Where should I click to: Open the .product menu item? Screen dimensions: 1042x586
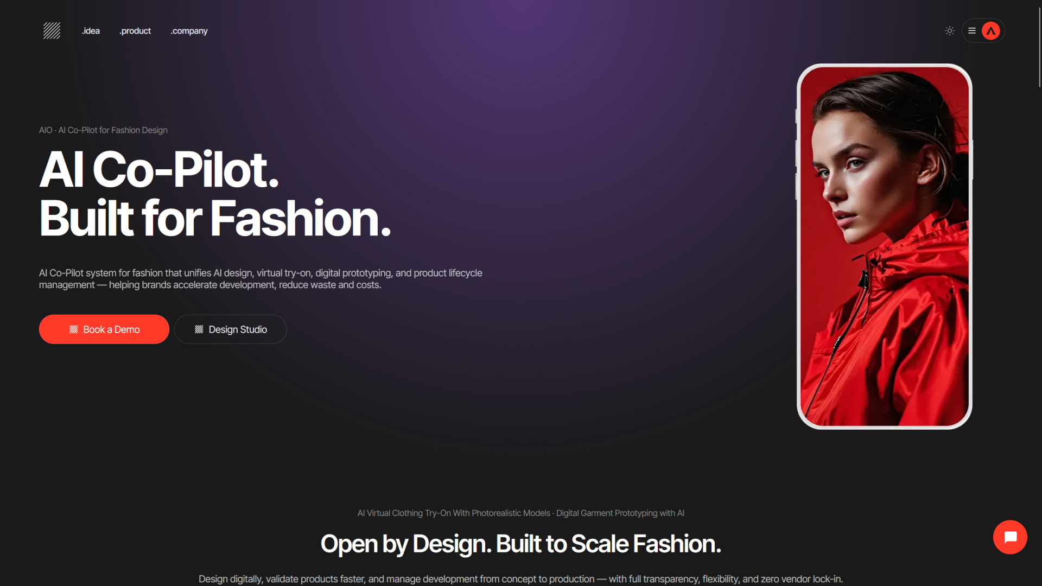tap(135, 31)
